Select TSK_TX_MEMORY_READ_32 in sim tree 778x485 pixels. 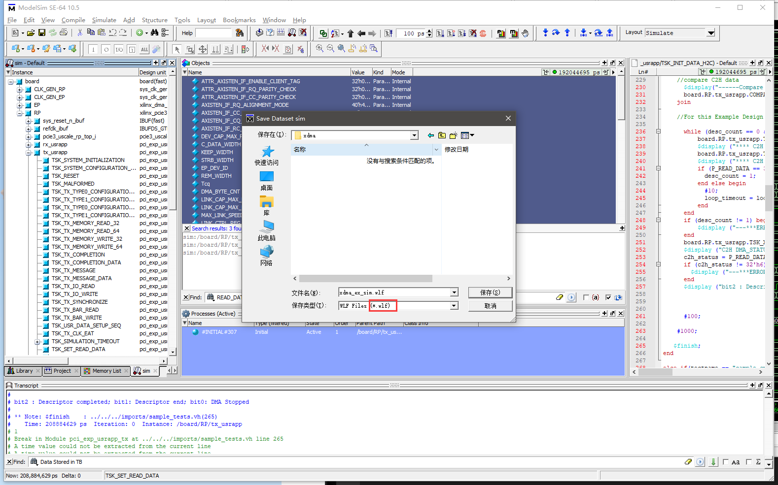point(86,224)
